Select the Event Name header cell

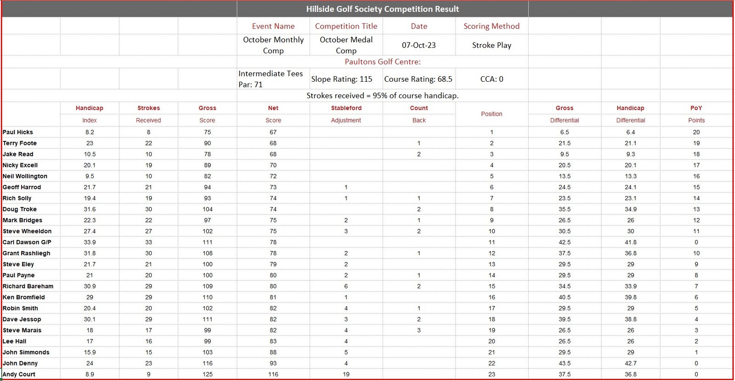pyautogui.click(x=273, y=26)
